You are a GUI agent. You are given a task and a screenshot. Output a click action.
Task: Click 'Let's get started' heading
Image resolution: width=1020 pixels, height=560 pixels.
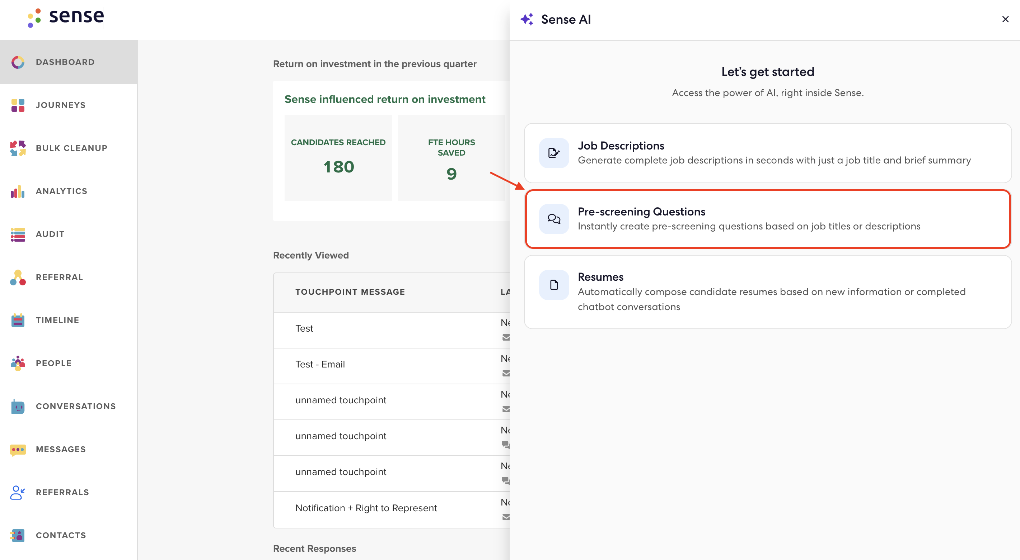point(768,72)
